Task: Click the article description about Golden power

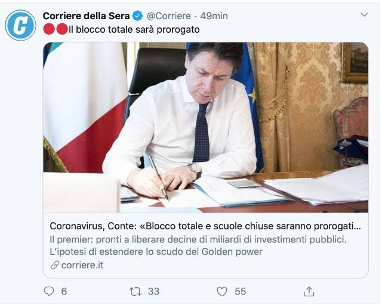Action: [x=198, y=245]
